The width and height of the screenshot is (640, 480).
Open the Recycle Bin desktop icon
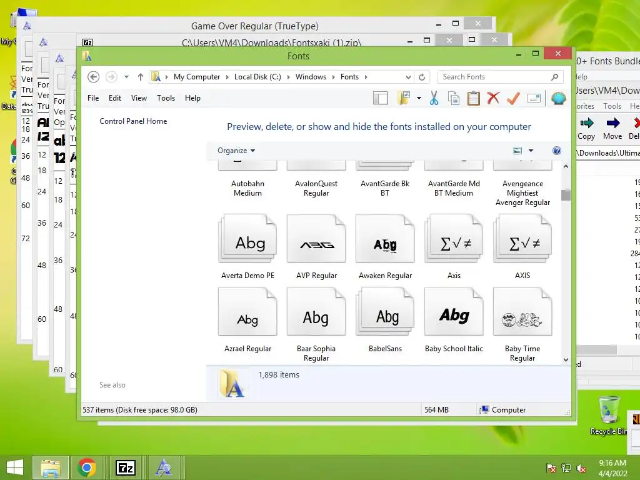pyautogui.click(x=609, y=416)
